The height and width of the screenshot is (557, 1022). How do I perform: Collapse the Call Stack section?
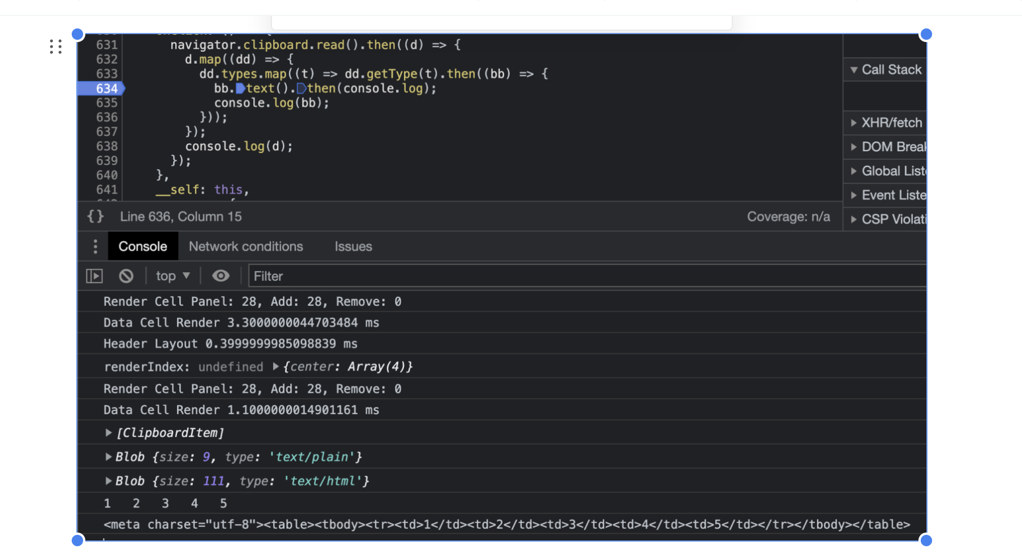pyautogui.click(x=855, y=69)
